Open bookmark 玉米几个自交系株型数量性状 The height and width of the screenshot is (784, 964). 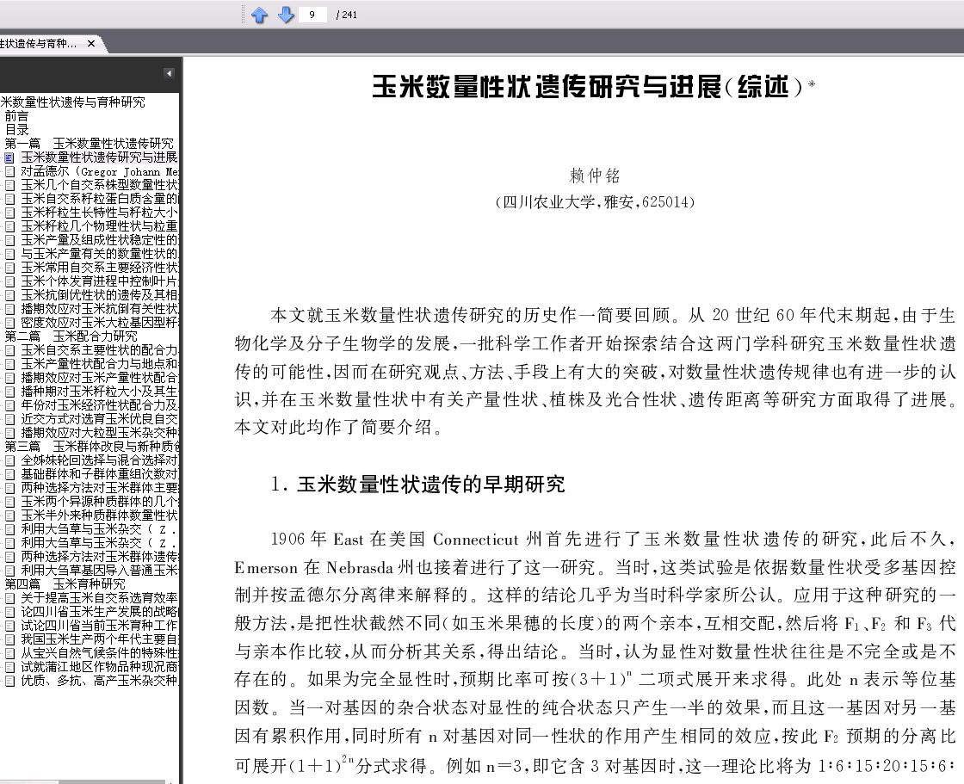tap(100, 185)
